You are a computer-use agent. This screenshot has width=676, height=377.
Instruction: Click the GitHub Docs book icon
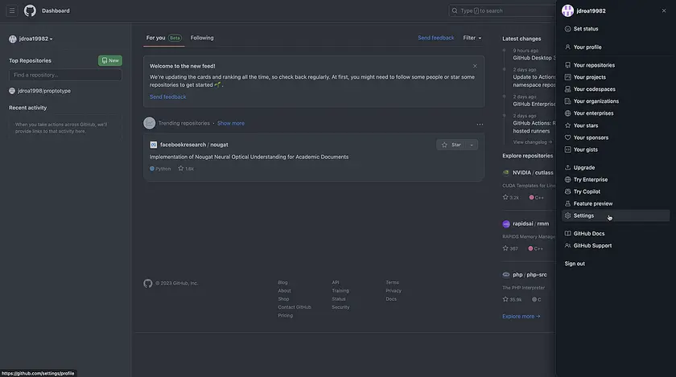click(x=567, y=234)
